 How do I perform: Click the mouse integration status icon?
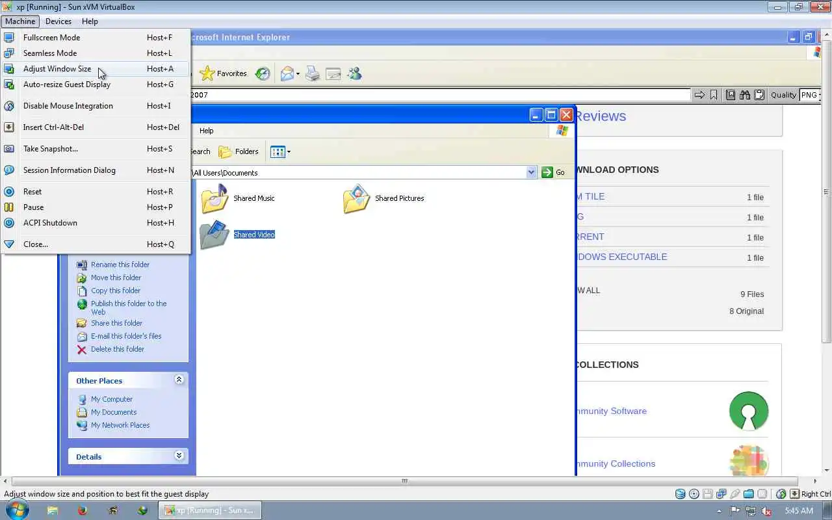tap(781, 494)
